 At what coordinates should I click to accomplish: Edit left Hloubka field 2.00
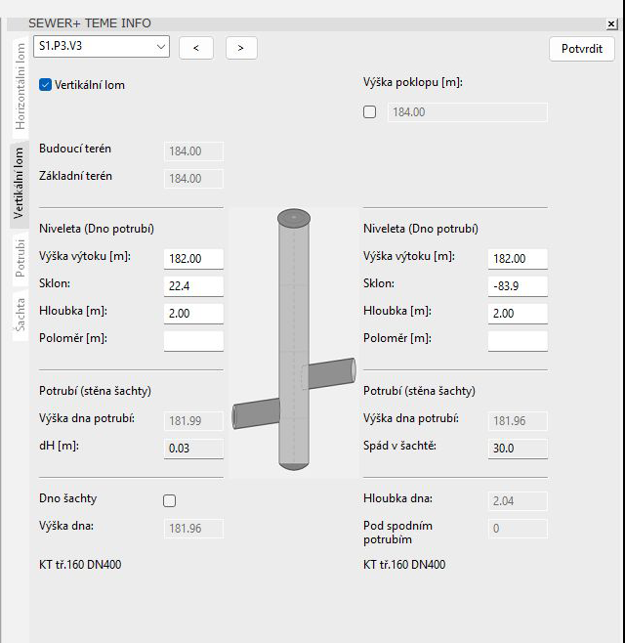[x=194, y=314]
